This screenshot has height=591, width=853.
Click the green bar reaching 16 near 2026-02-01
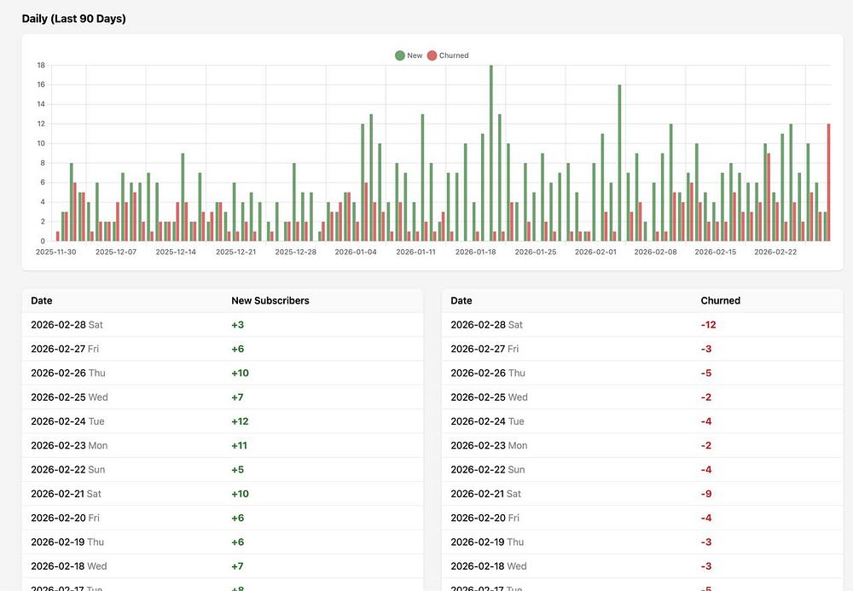point(619,163)
